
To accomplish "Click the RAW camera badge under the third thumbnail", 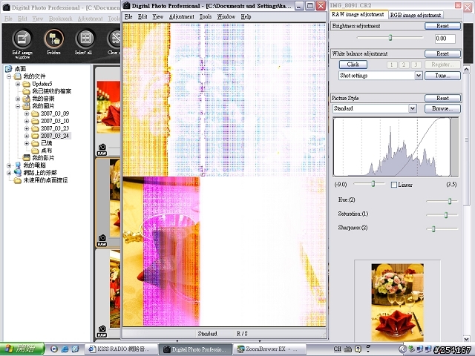I will click(102, 332).
